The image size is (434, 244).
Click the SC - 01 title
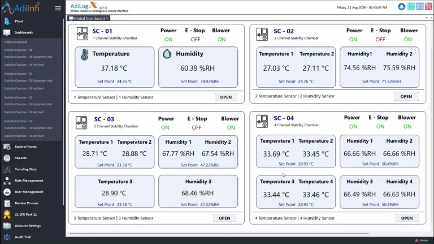pos(102,31)
